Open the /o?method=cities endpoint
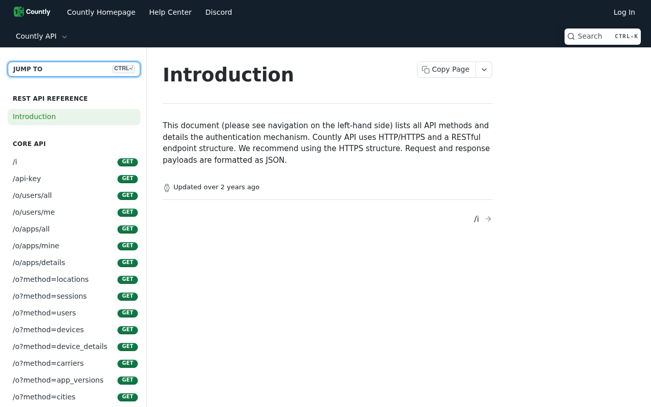The width and height of the screenshot is (651, 407). tap(74, 397)
